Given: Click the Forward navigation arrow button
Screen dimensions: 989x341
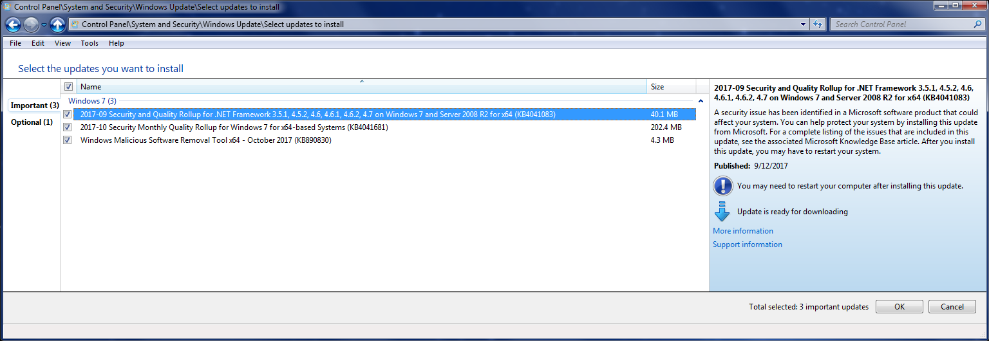Looking at the screenshot, I should pyautogui.click(x=30, y=24).
